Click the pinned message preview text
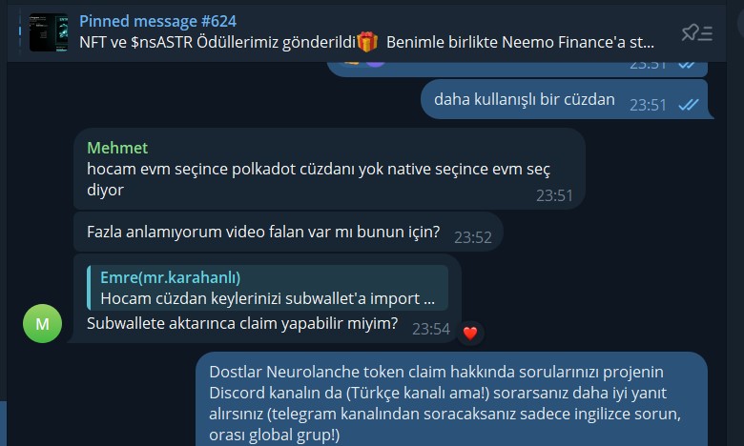 coord(366,42)
